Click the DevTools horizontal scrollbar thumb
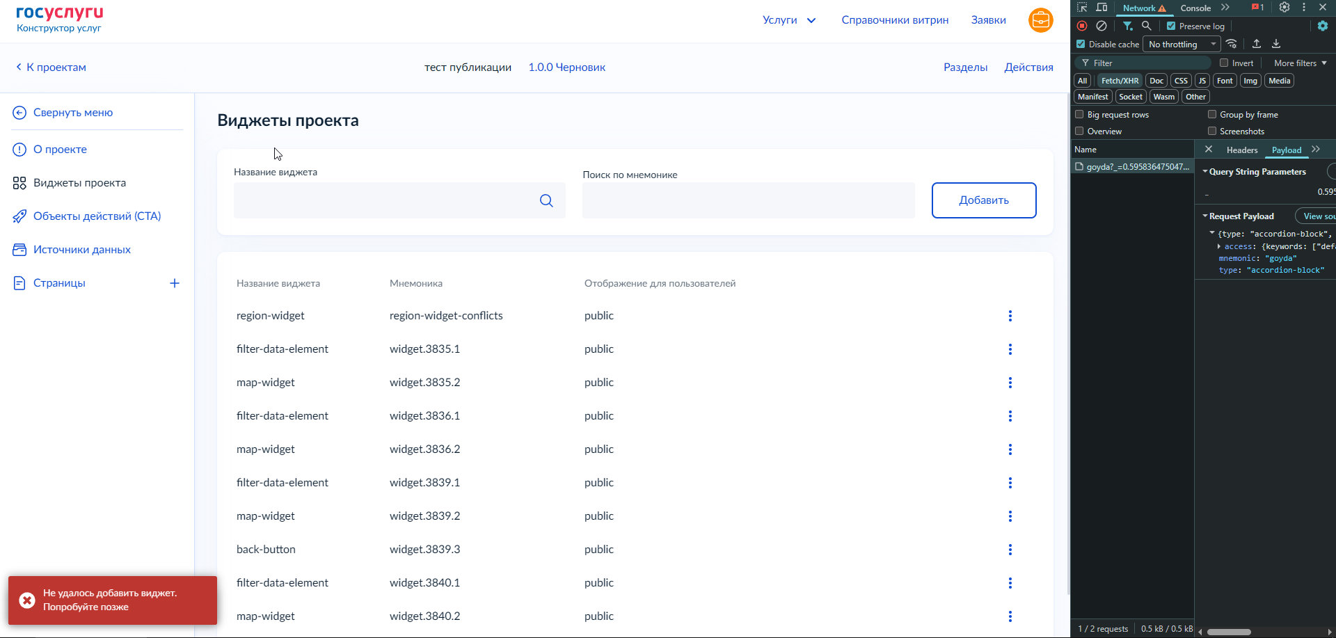 [1229, 632]
